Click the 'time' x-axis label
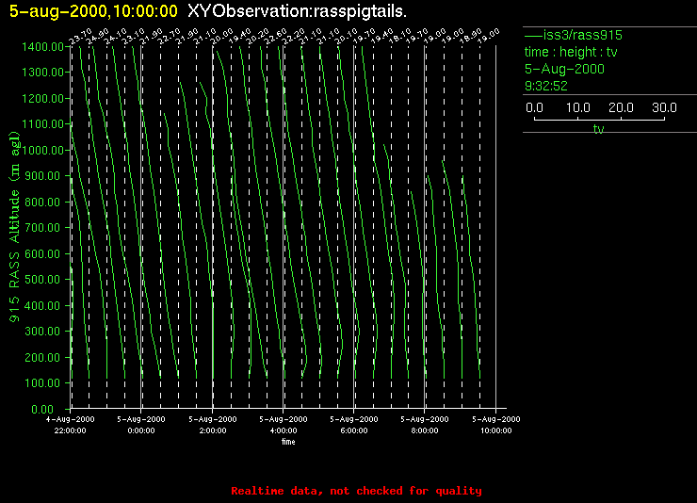This screenshot has height=503, width=697. point(288,441)
